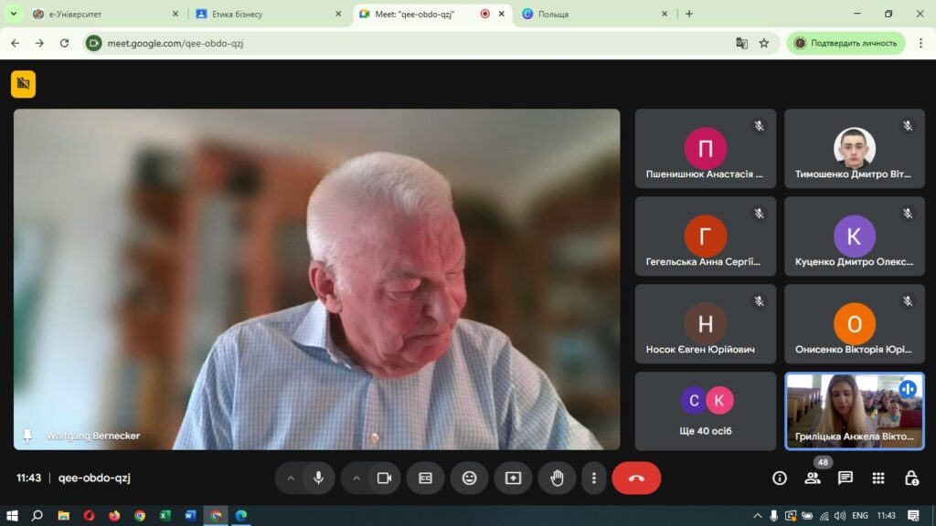Open the browser tab search dropdown arrow
The width and height of the screenshot is (936, 526).
pos(13,14)
